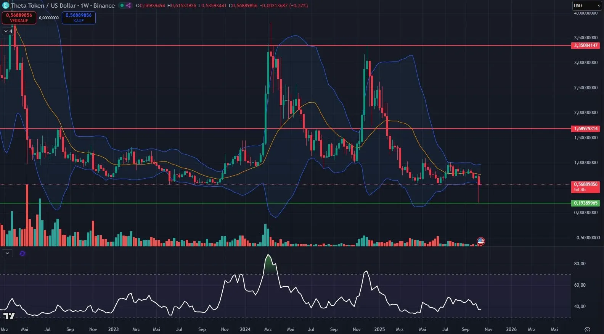Click the current price label 0,56889856 on axis
This screenshot has width=604, height=334.
(x=586, y=184)
